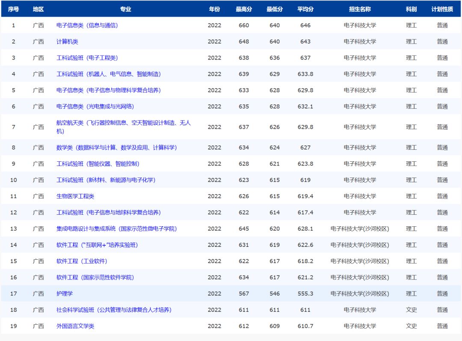Select 普通 in 生物医学工程类 row
The image size is (462, 341).
442,196
